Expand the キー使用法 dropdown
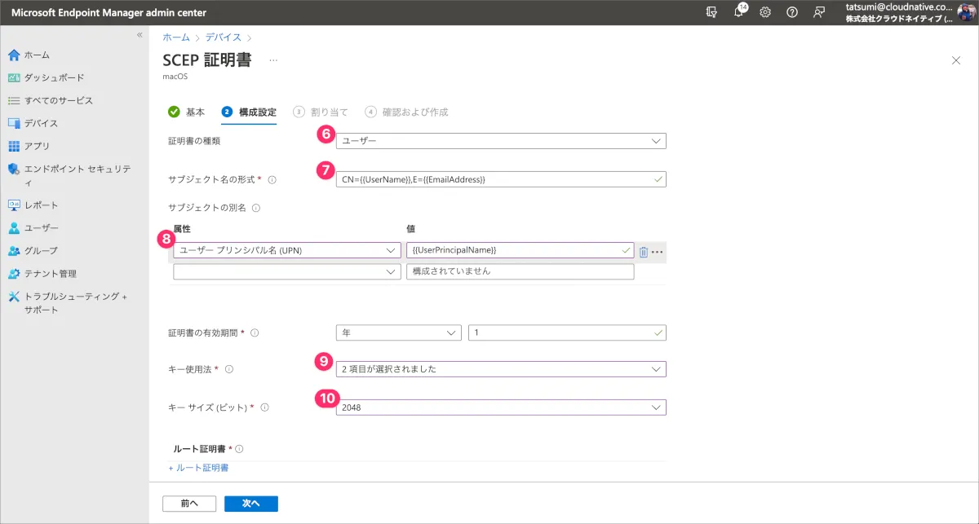This screenshot has height=524, width=979. point(501,369)
